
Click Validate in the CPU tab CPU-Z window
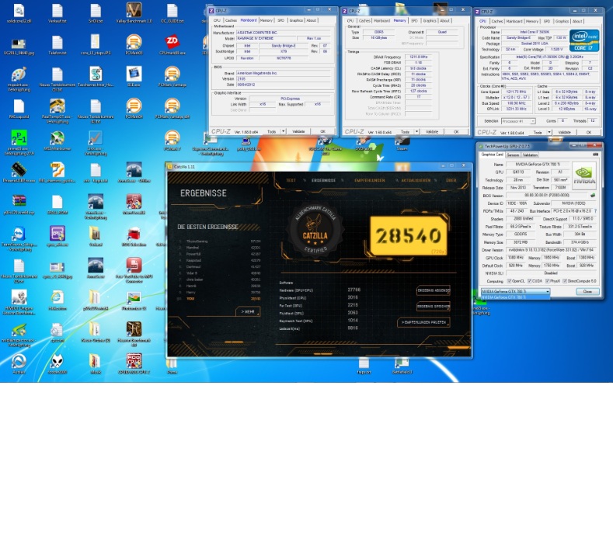pyautogui.click(x=565, y=133)
